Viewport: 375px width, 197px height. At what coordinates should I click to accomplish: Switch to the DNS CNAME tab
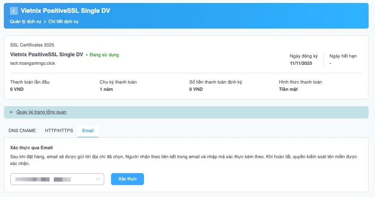pos(22,130)
